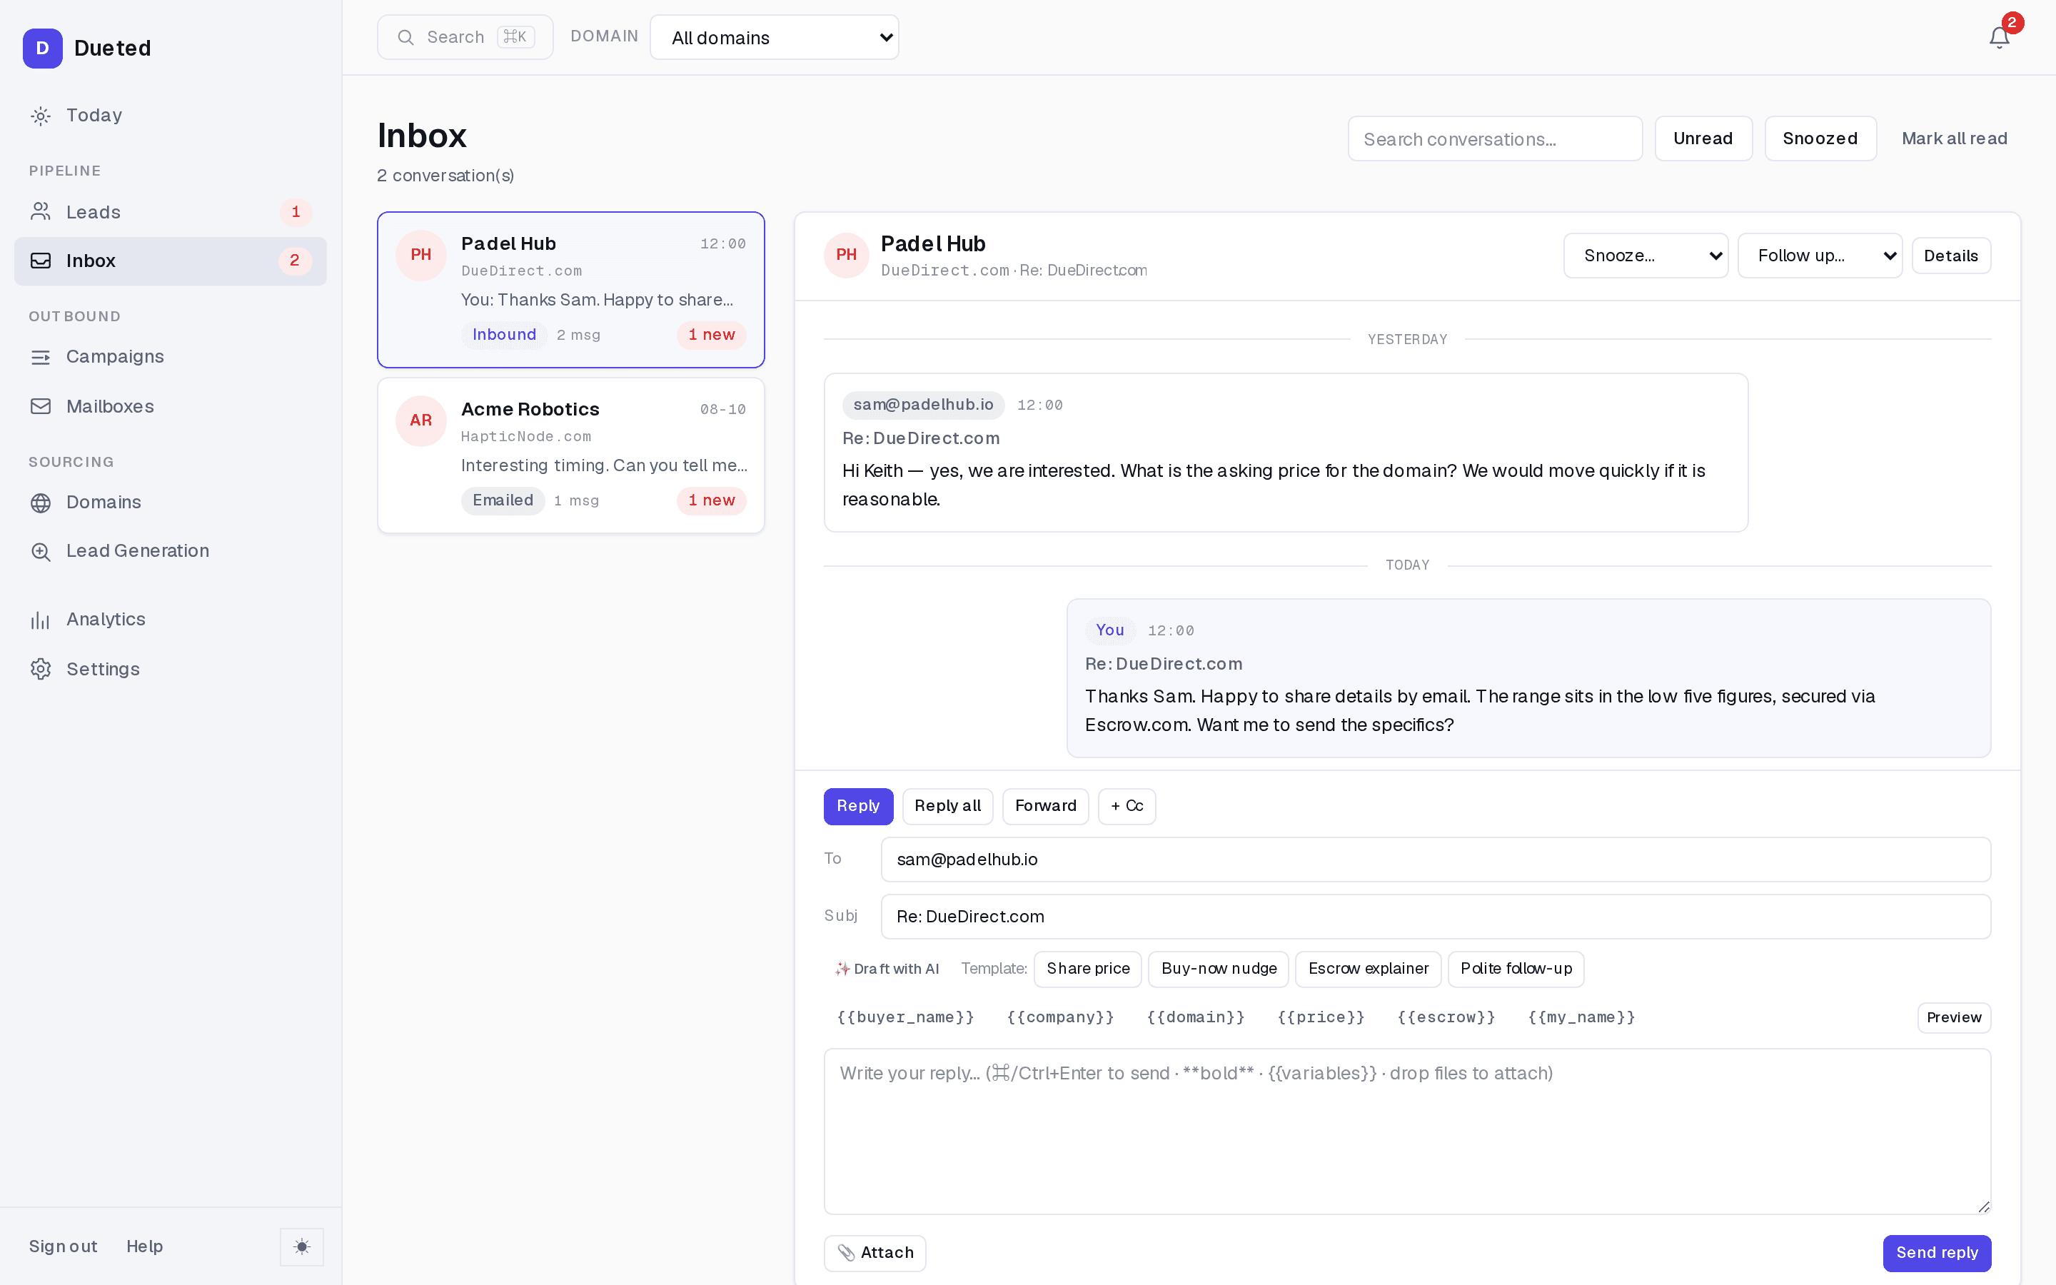Viewport: 2056px width, 1285px height.
Task: Click the AR avatar in Acme Robotics card
Action: [x=420, y=420]
